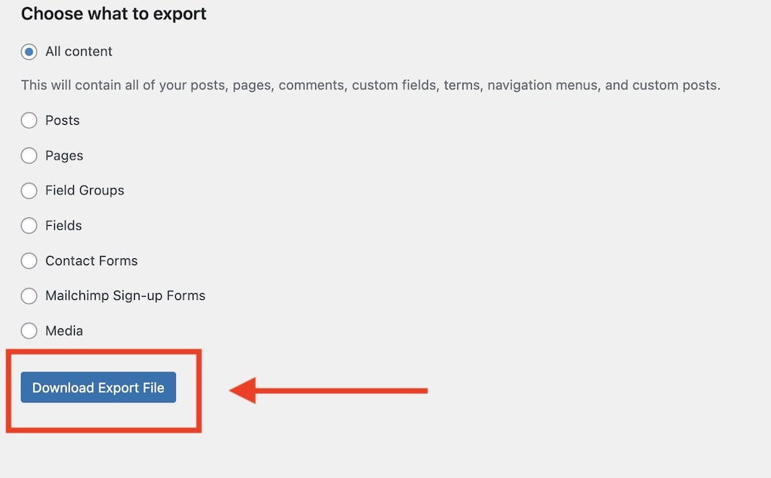Choose Media for export
Screen dimensions: 771x478
(29, 331)
